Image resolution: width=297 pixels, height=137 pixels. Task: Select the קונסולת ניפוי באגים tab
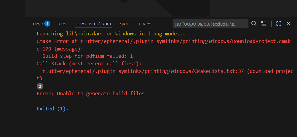pos(93,24)
